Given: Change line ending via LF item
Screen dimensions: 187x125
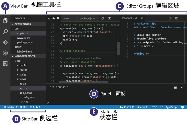Looking at the screenshot, I should pos(162,107).
